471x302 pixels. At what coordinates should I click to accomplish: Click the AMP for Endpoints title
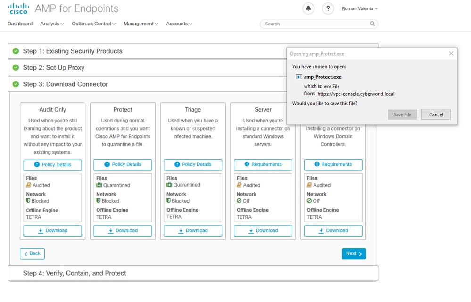tap(76, 8)
